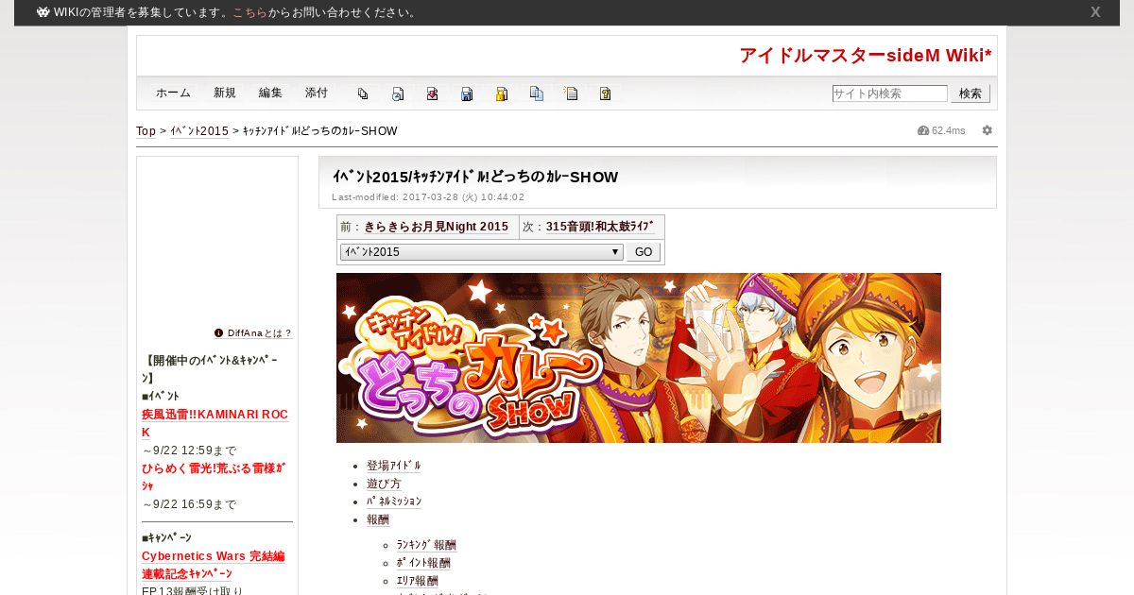This screenshot has height=595, width=1134.
Task: Jump to 登場ｱｲﾄﾞﾙ section
Action: (x=394, y=466)
